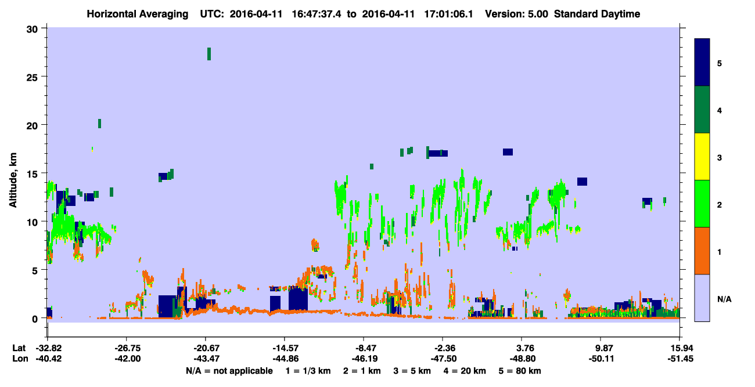Click the legend text '2 = 1 km'
The width and height of the screenshot is (755, 387).
pyautogui.click(x=364, y=371)
